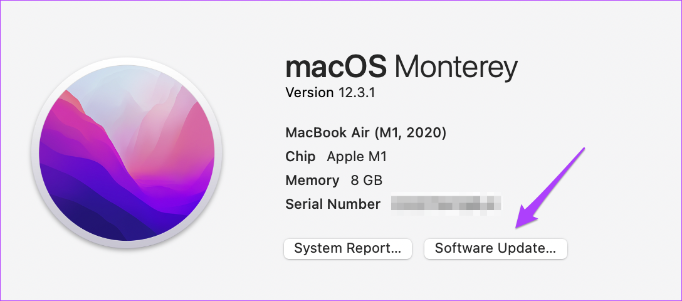Open Software Update from the About window
This screenshot has width=682, height=301.
click(x=495, y=249)
